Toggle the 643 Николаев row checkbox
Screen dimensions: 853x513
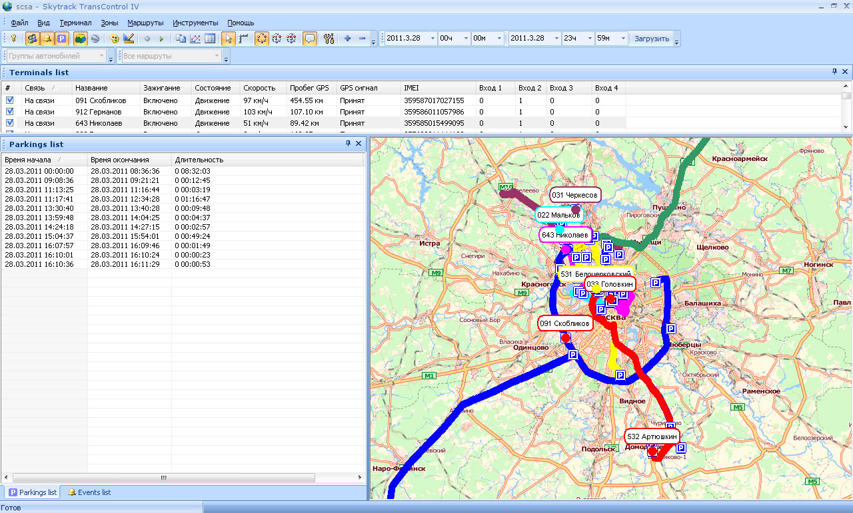point(9,123)
